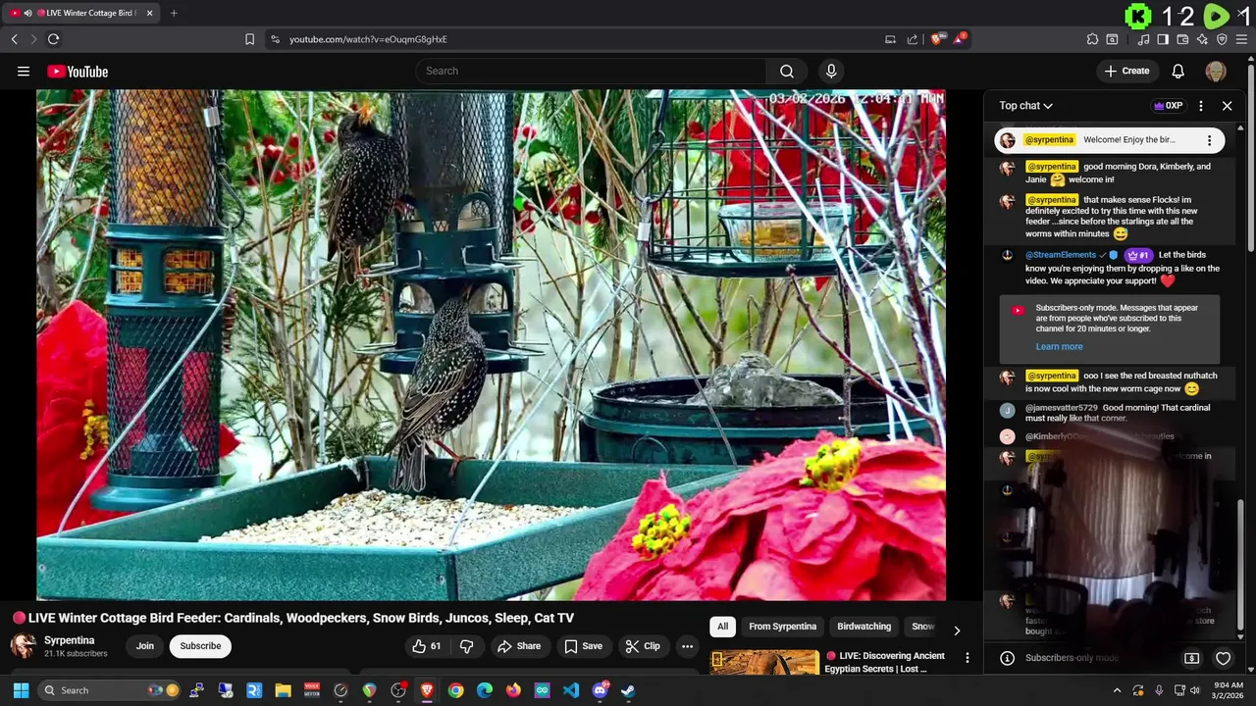Open the Windows Start menu
The image size is (1256, 706).
[x=21, y=690]
